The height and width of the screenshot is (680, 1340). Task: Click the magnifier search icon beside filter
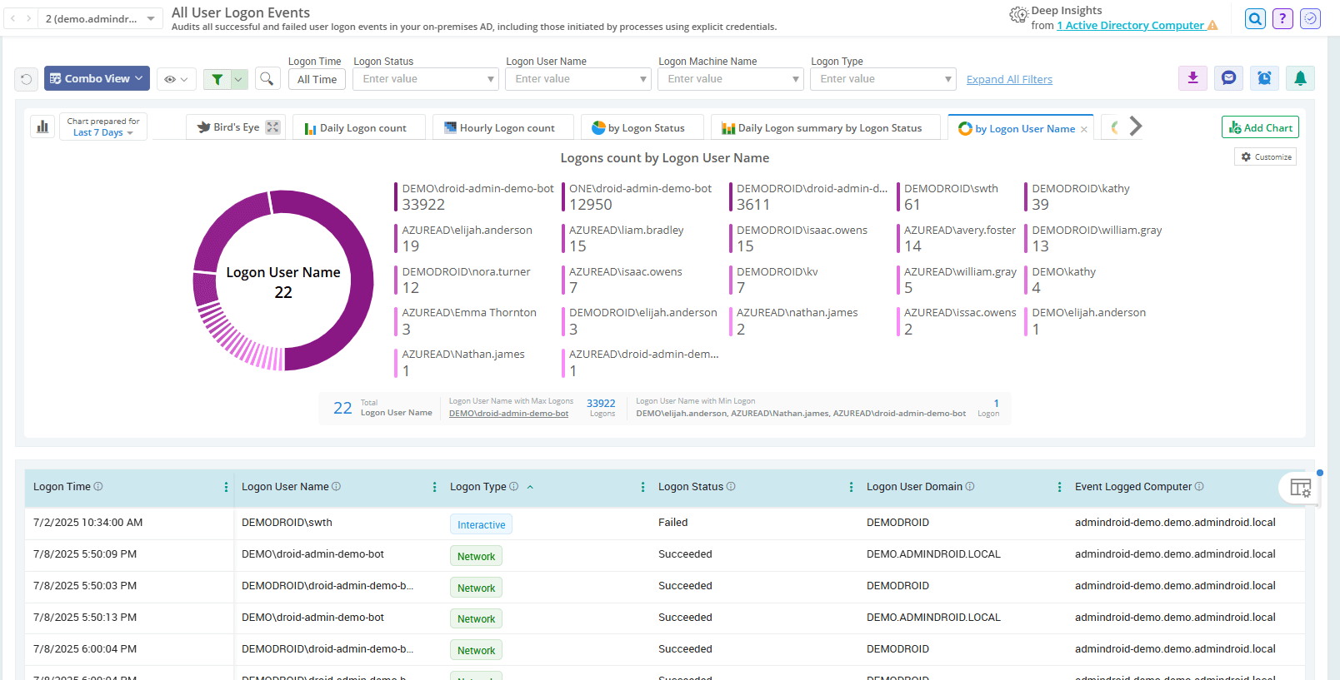267,79
